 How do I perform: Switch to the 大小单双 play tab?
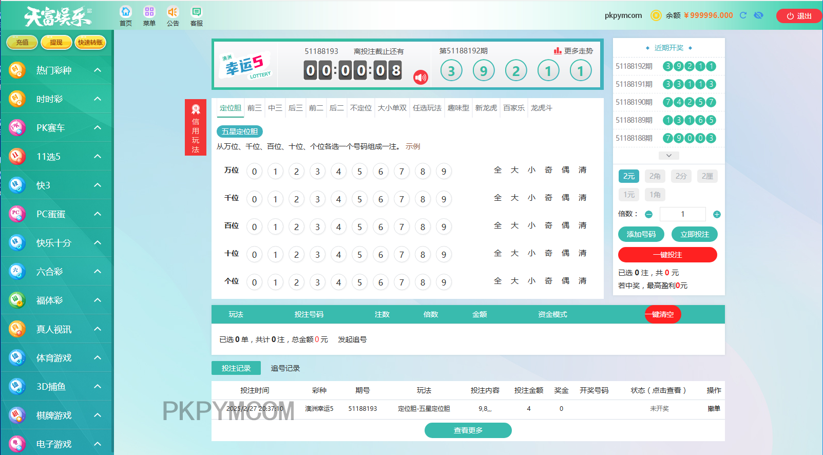coord(392,108)
